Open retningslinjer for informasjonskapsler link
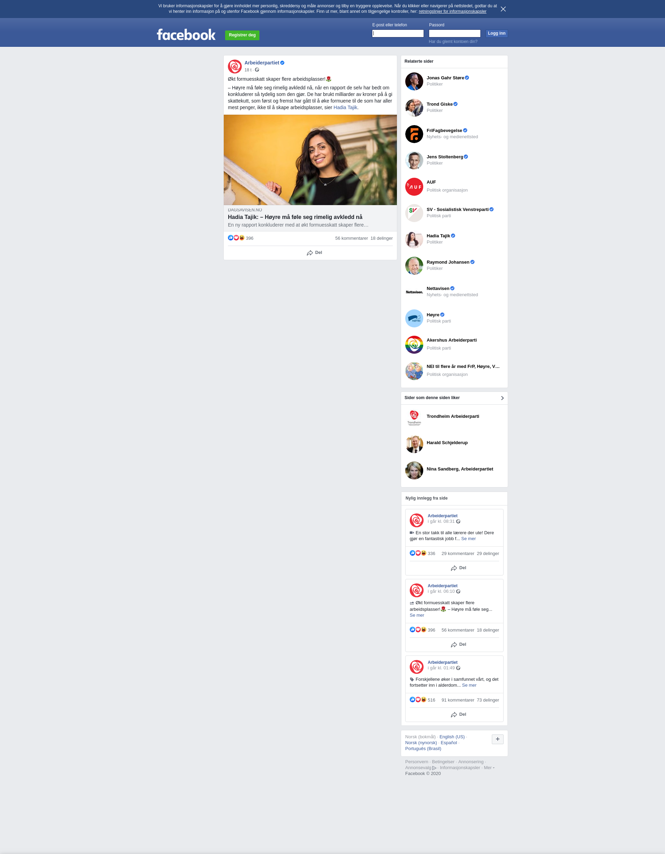Screen dimensions: 665x854 point(452,11)
